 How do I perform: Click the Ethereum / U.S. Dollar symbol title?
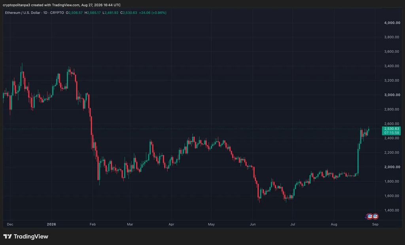[23, 13]
